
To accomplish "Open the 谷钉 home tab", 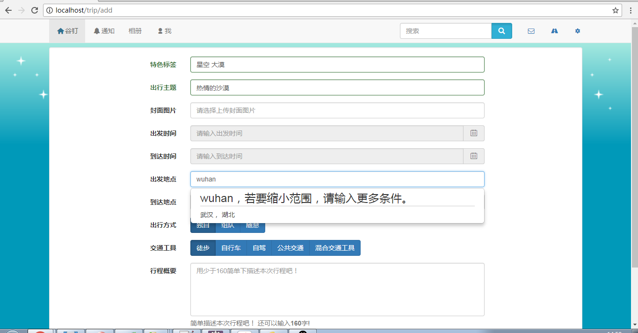I will coord(67,31).
